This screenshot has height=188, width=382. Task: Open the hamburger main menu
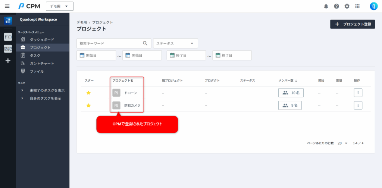(7, 6)
